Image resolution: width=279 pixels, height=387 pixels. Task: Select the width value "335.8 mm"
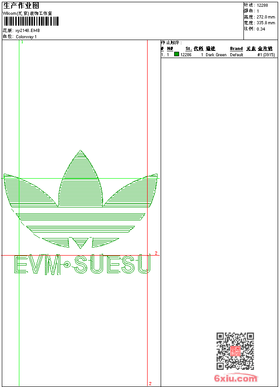point(265,23)
